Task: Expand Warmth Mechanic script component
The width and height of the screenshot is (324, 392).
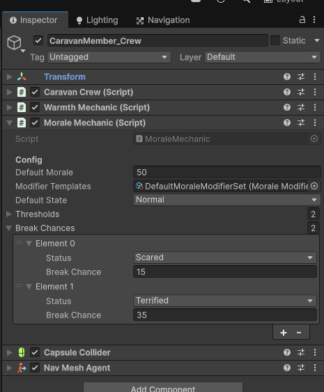Action: click(x=9, y=107)
